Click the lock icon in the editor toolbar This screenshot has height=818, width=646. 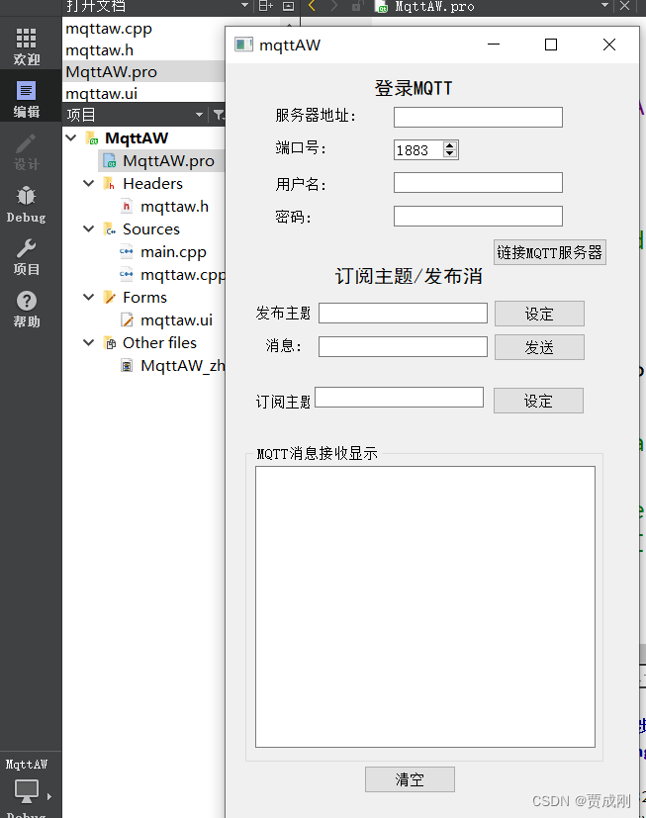coord(357,6)
